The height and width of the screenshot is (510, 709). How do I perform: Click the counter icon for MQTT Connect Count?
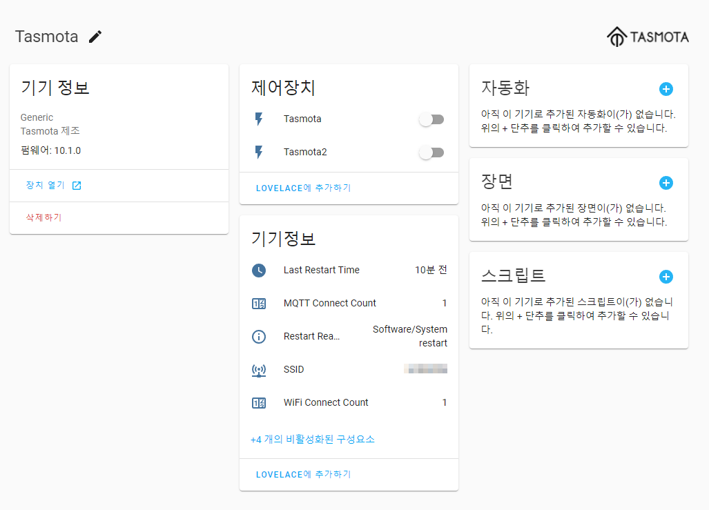click(259, 304)
